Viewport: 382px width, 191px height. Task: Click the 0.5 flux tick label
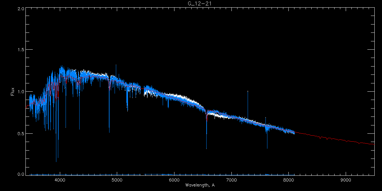coord(21,133)
